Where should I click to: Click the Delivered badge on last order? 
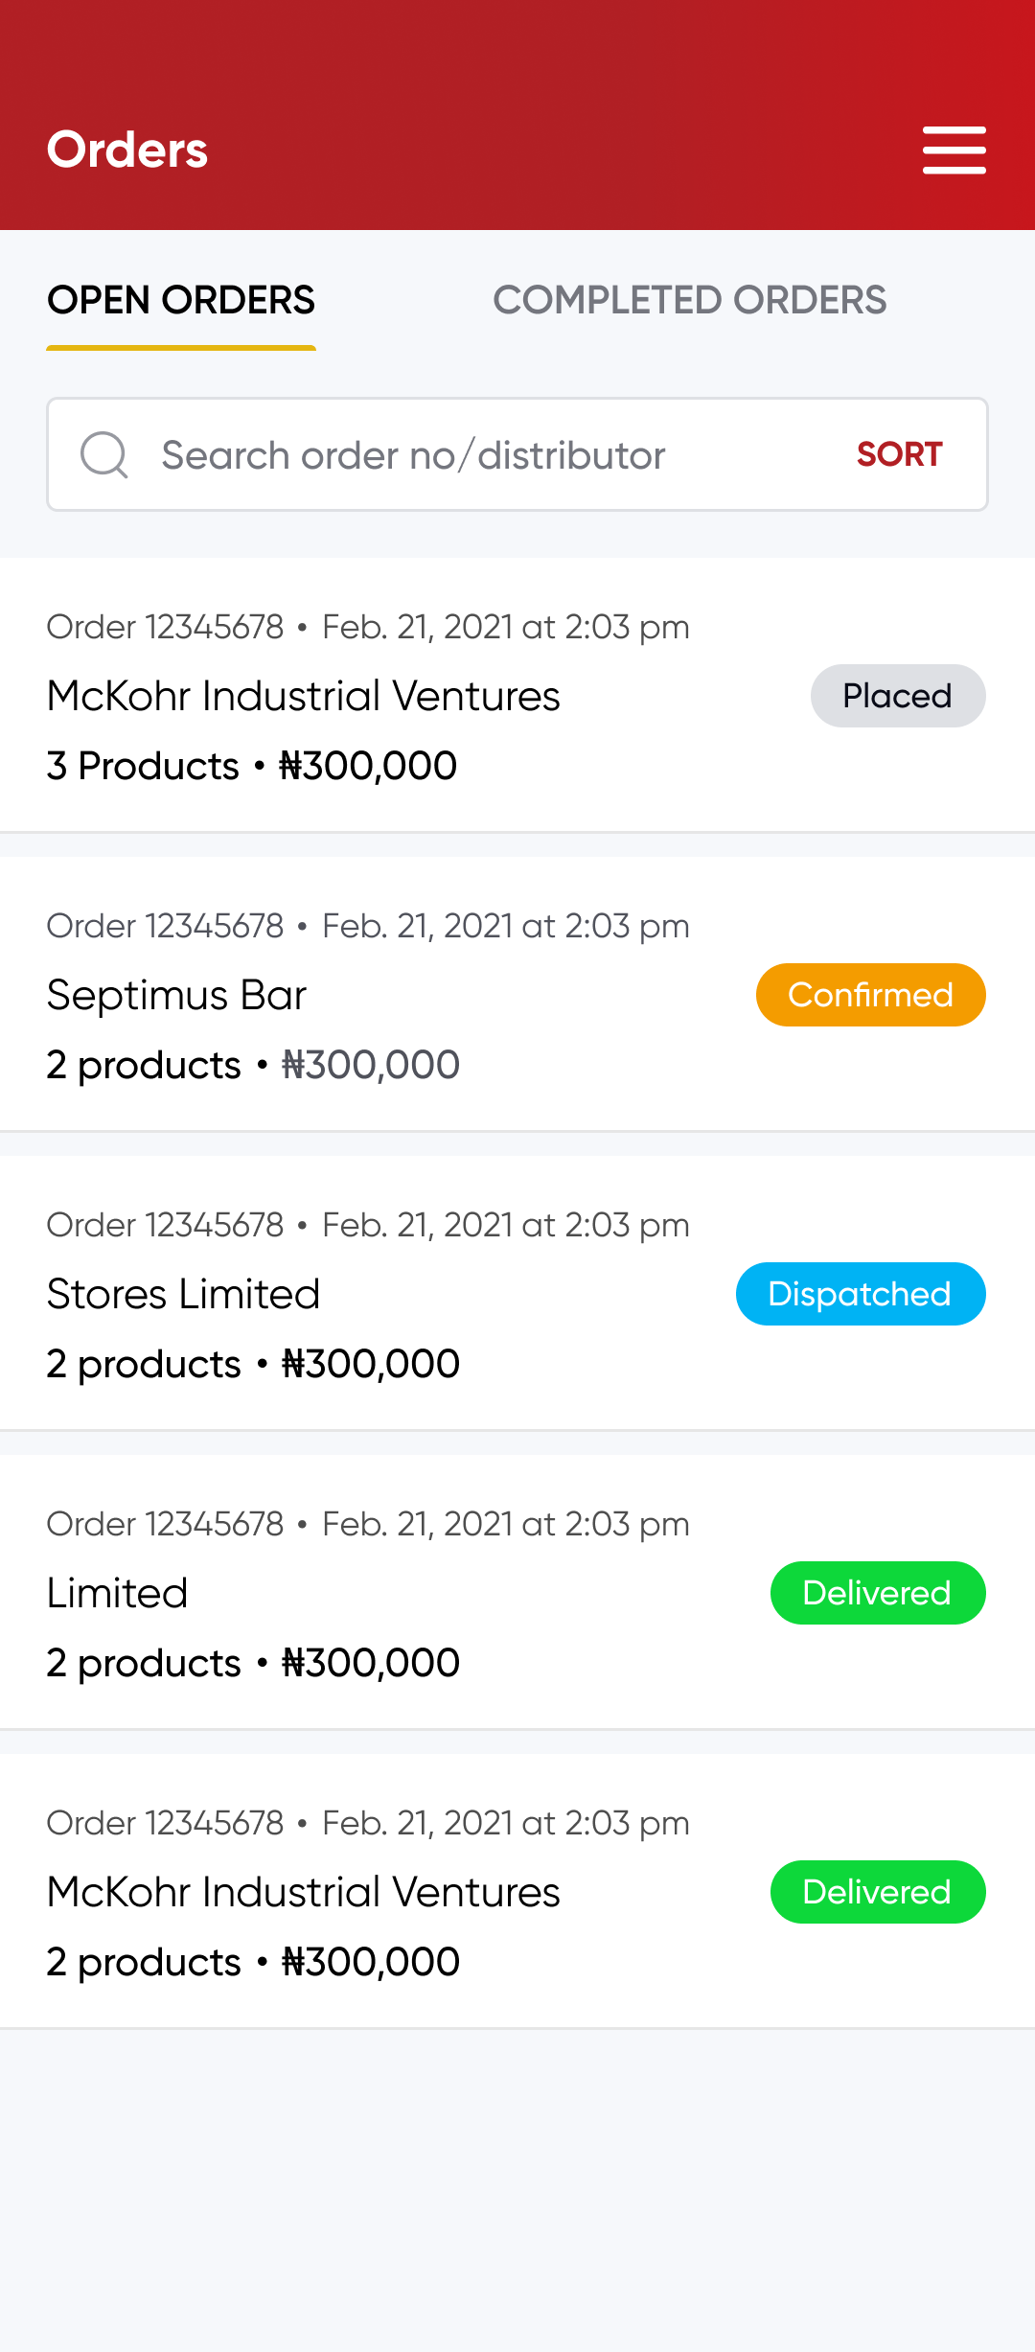(877, 1892)
